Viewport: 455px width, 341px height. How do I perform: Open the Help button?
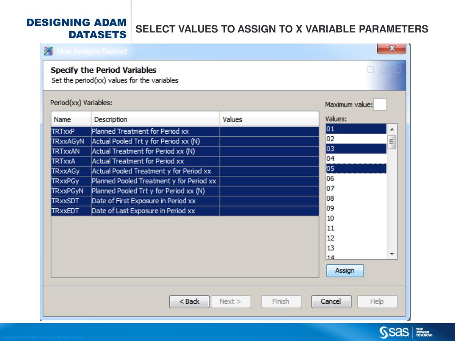377,301
